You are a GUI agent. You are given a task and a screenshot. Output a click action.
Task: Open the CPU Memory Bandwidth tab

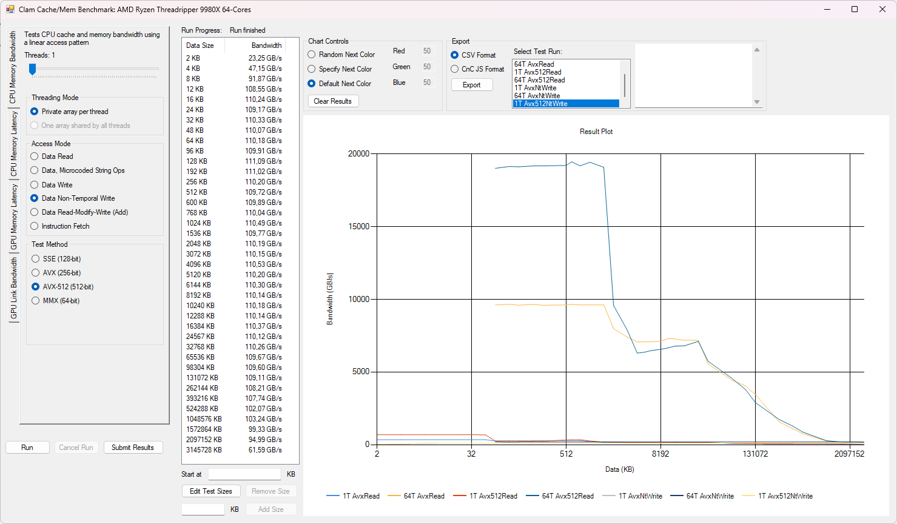[x=13, y=67]
